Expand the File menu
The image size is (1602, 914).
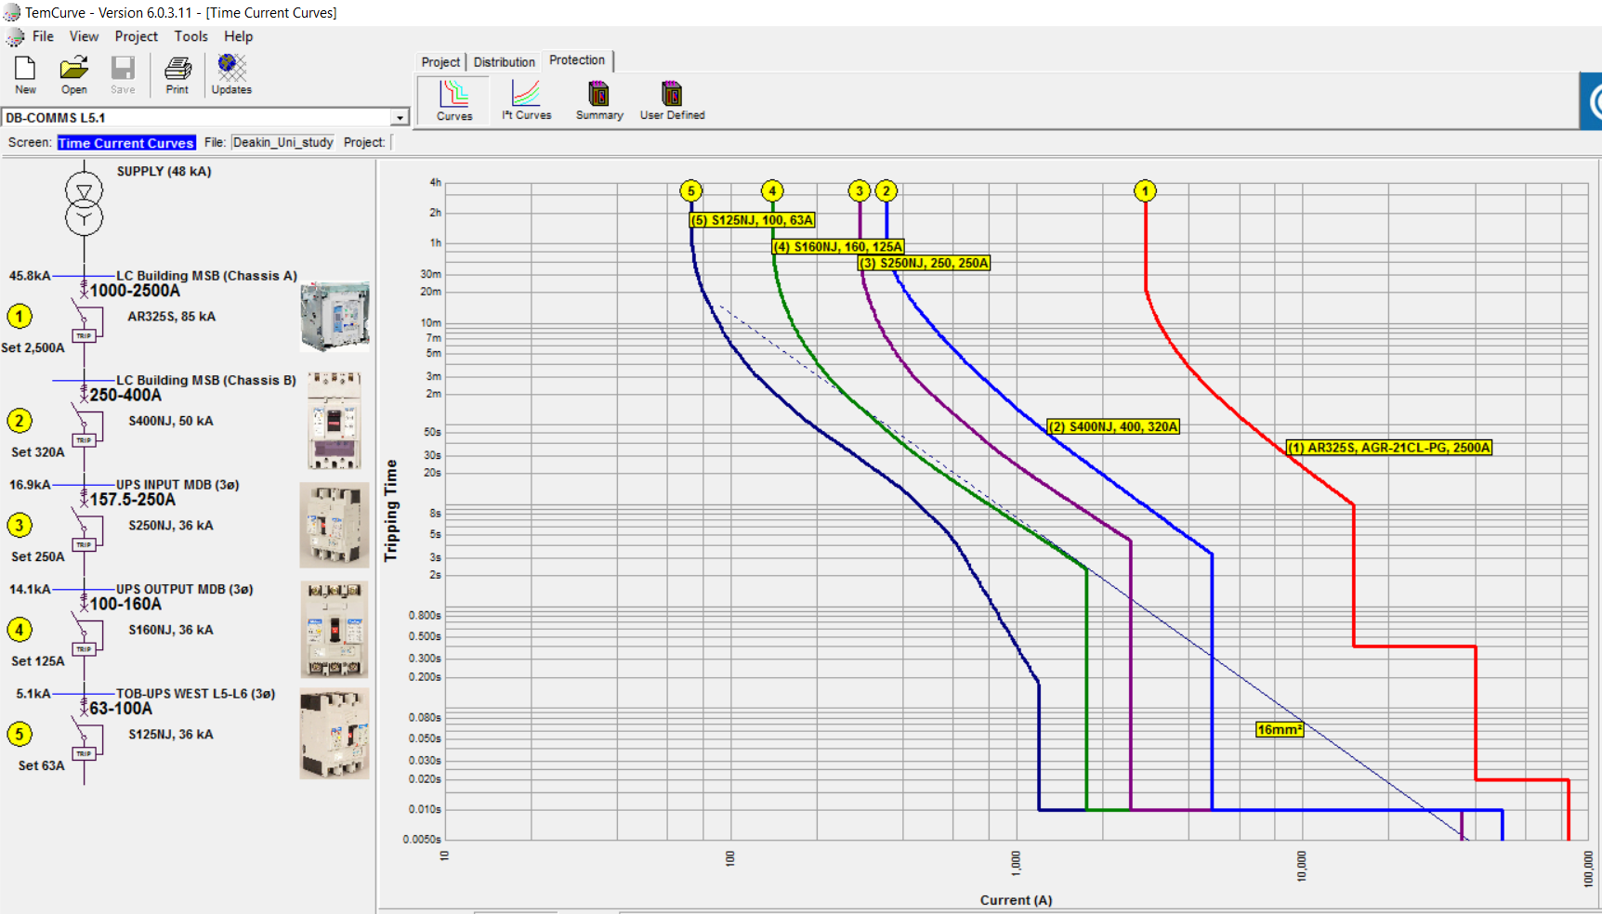click(43, 36)
